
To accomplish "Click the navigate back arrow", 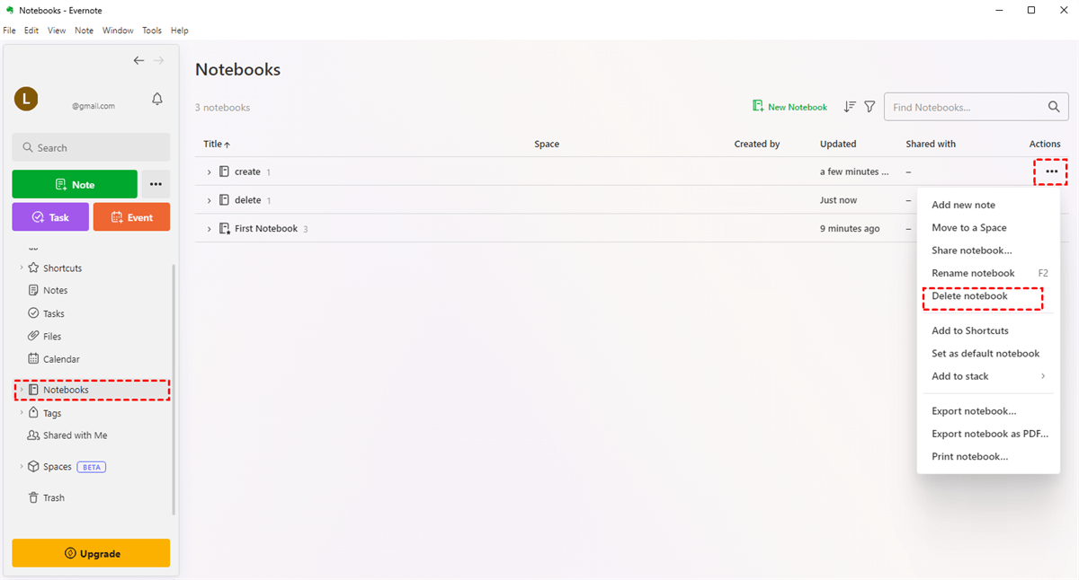I will 138,60.
